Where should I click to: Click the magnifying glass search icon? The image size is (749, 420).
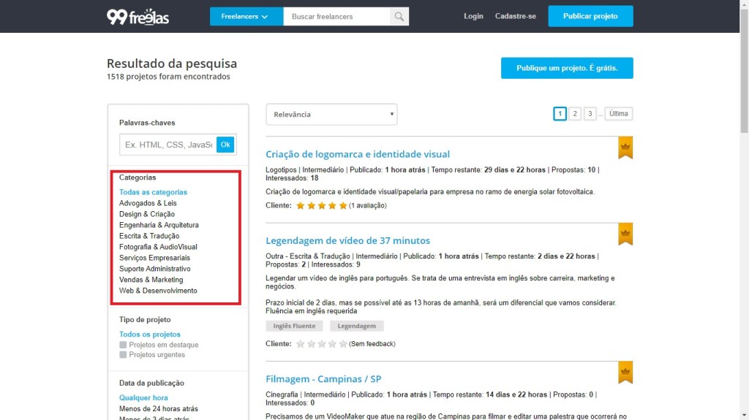point(399,16)
